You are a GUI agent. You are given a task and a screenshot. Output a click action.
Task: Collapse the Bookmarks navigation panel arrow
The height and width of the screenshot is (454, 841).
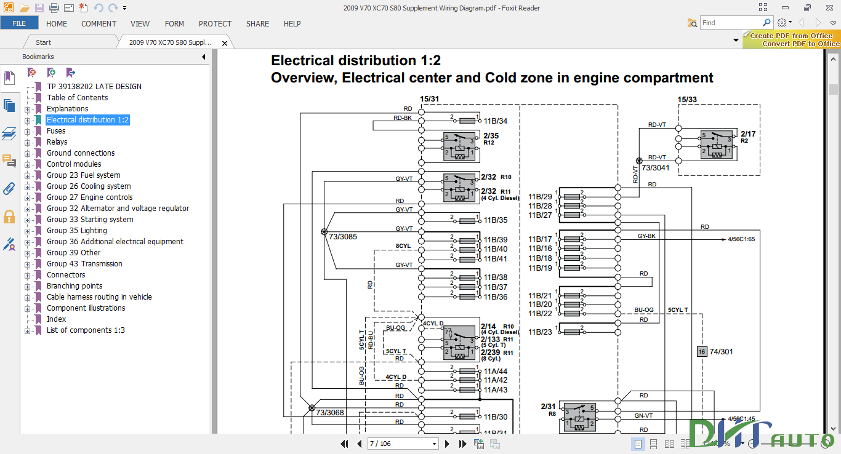click(x=204, y=57)
